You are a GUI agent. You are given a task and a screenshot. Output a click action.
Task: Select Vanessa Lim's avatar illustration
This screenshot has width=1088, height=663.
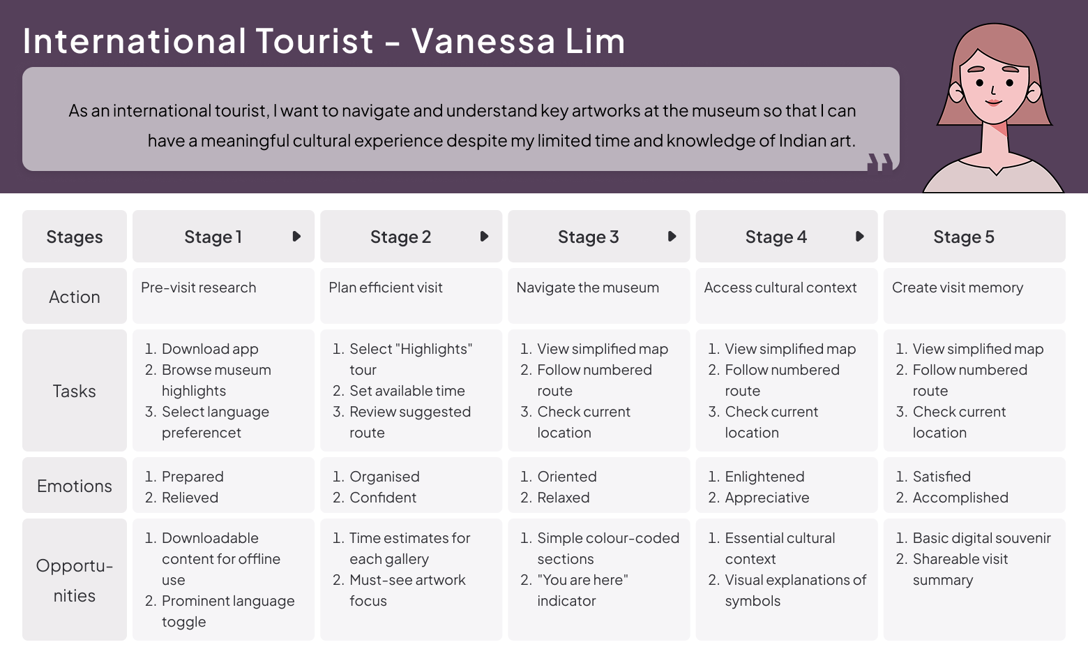coord(993,109)
